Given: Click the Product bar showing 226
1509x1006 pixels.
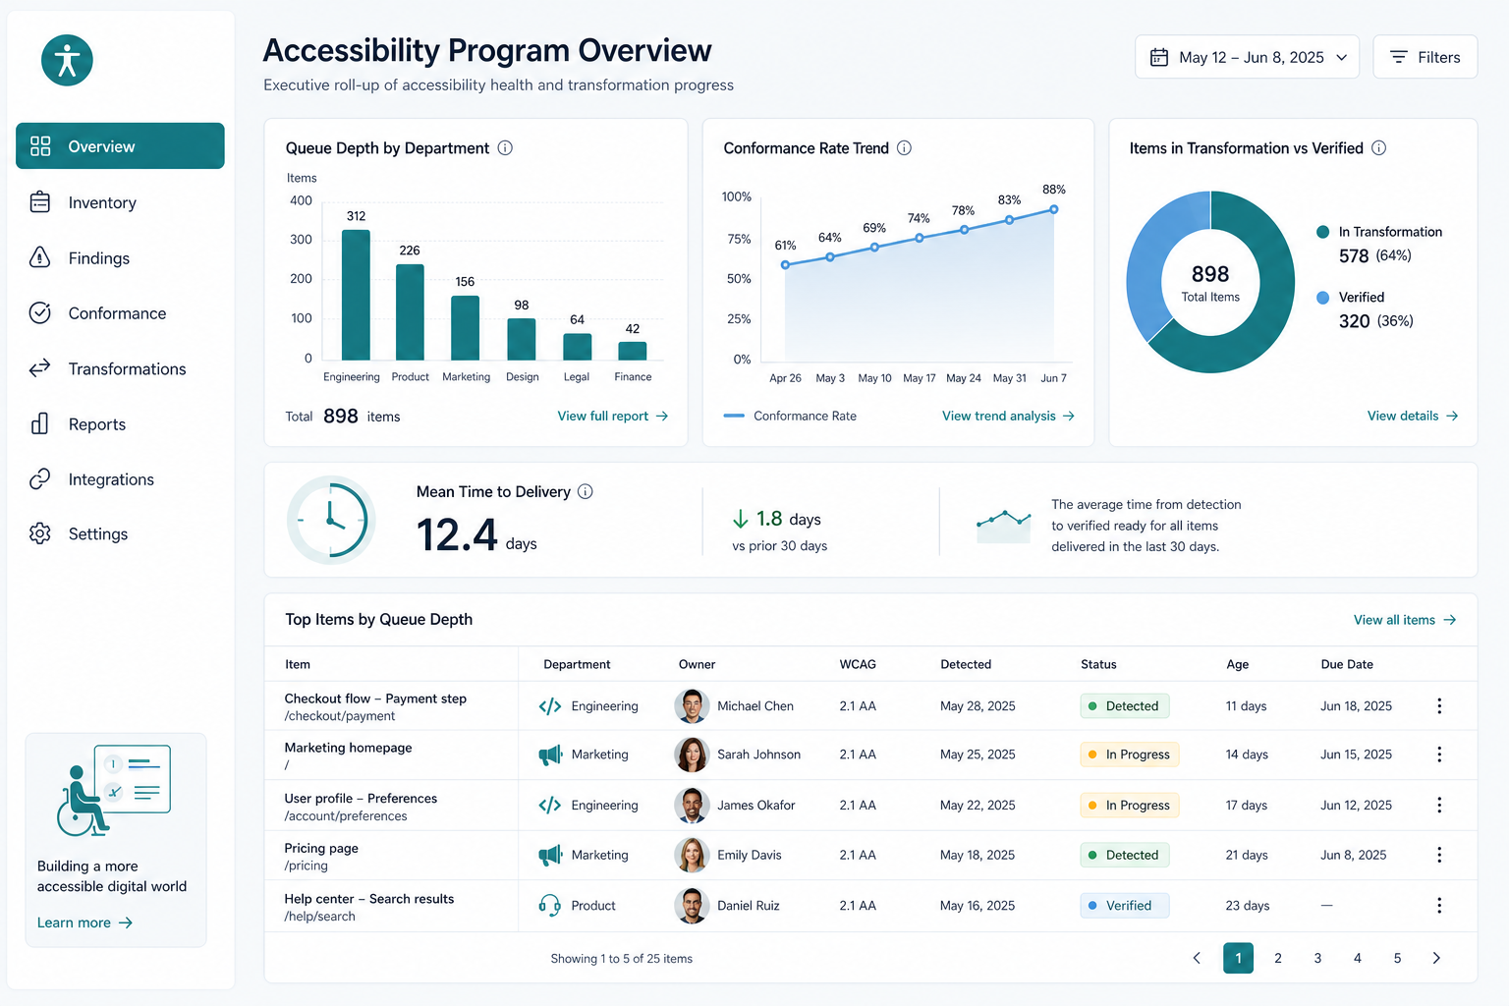Looking at the screenshot, I should [410, 311].
